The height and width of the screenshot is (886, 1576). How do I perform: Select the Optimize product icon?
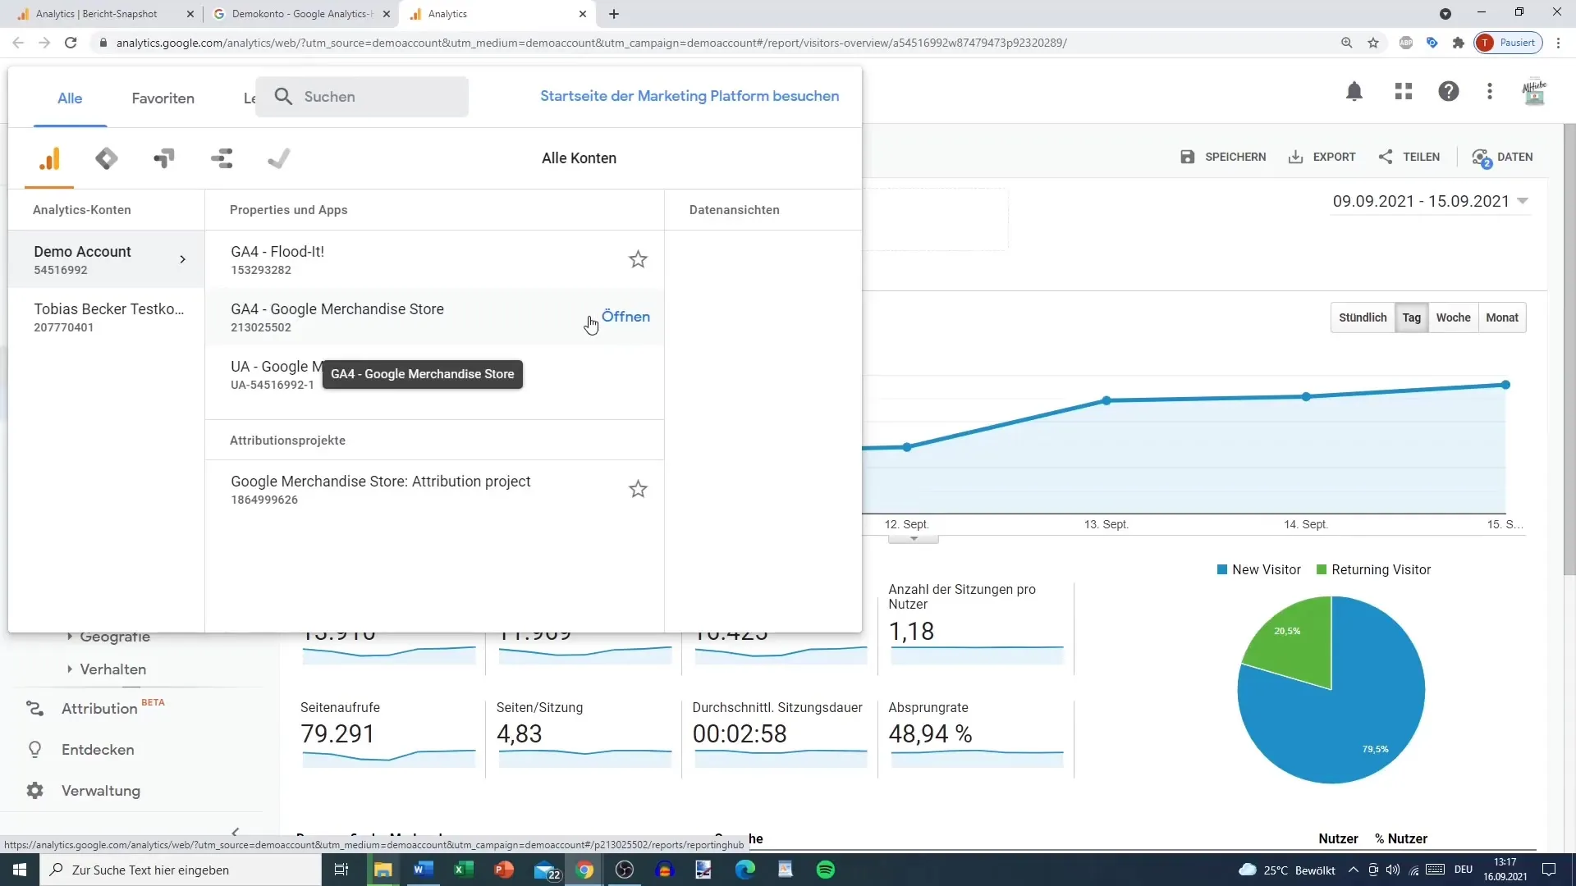click(164, 158)
